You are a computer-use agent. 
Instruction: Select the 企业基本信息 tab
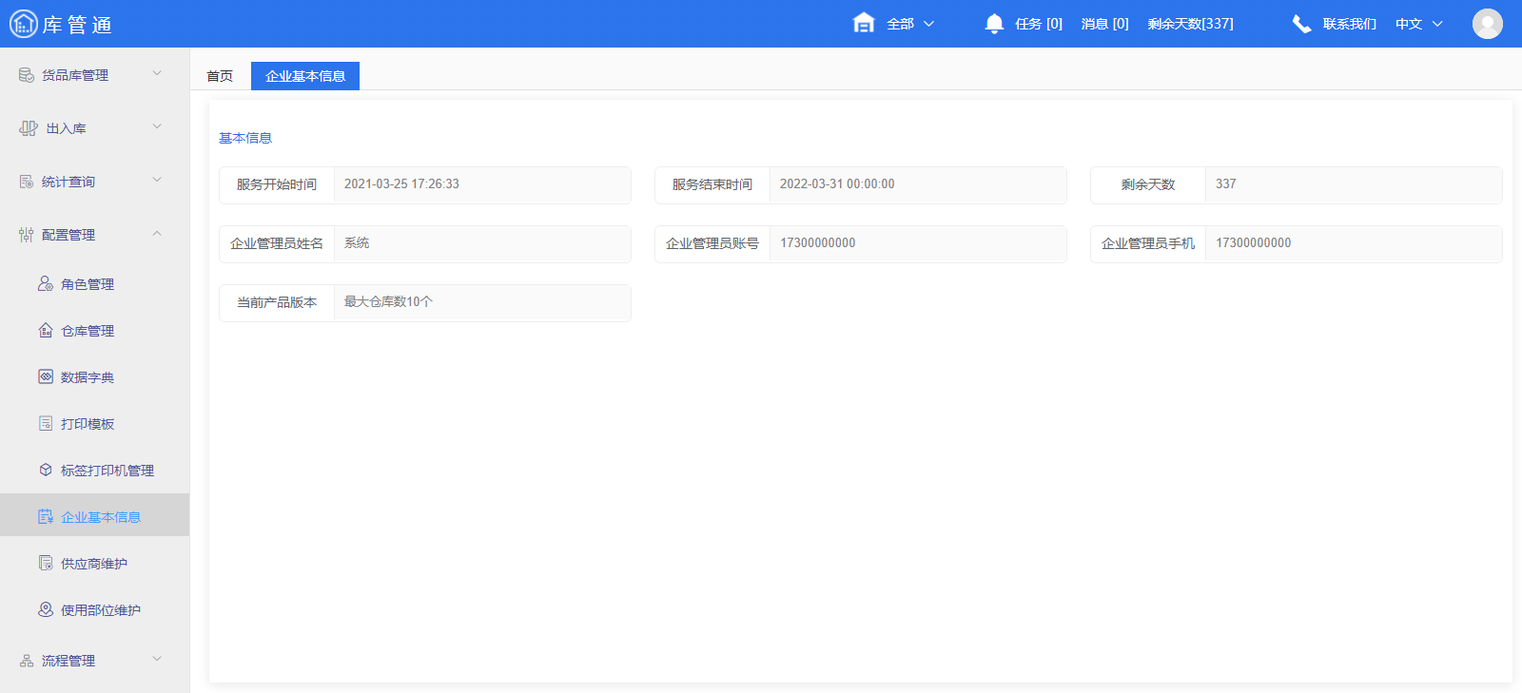[x=305, y=76]
